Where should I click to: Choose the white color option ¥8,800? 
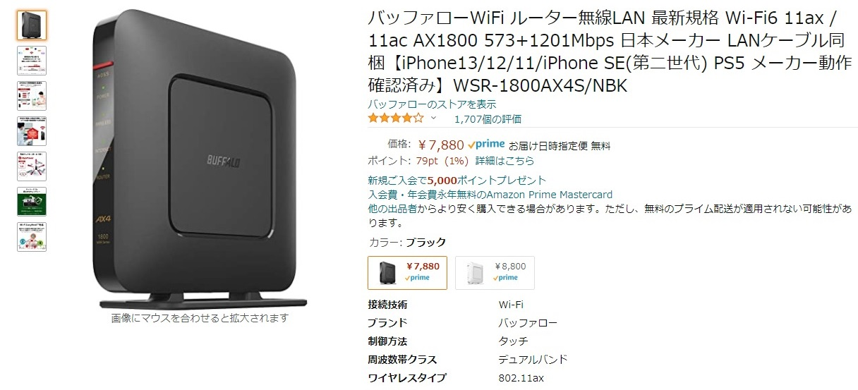[495, 272]
